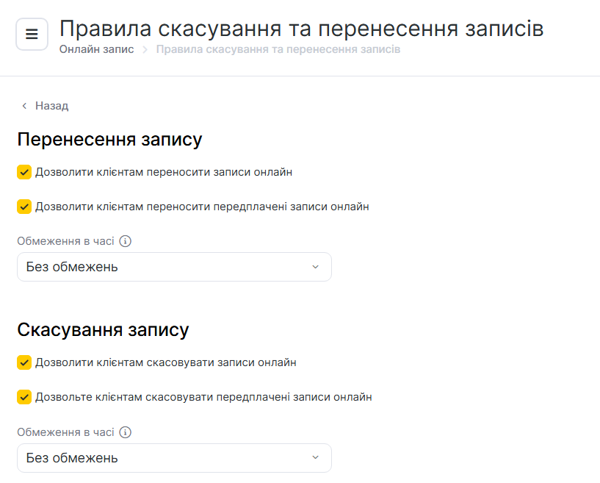Disable rescheduling of appointments online checkbox

(x=24, y=172)
